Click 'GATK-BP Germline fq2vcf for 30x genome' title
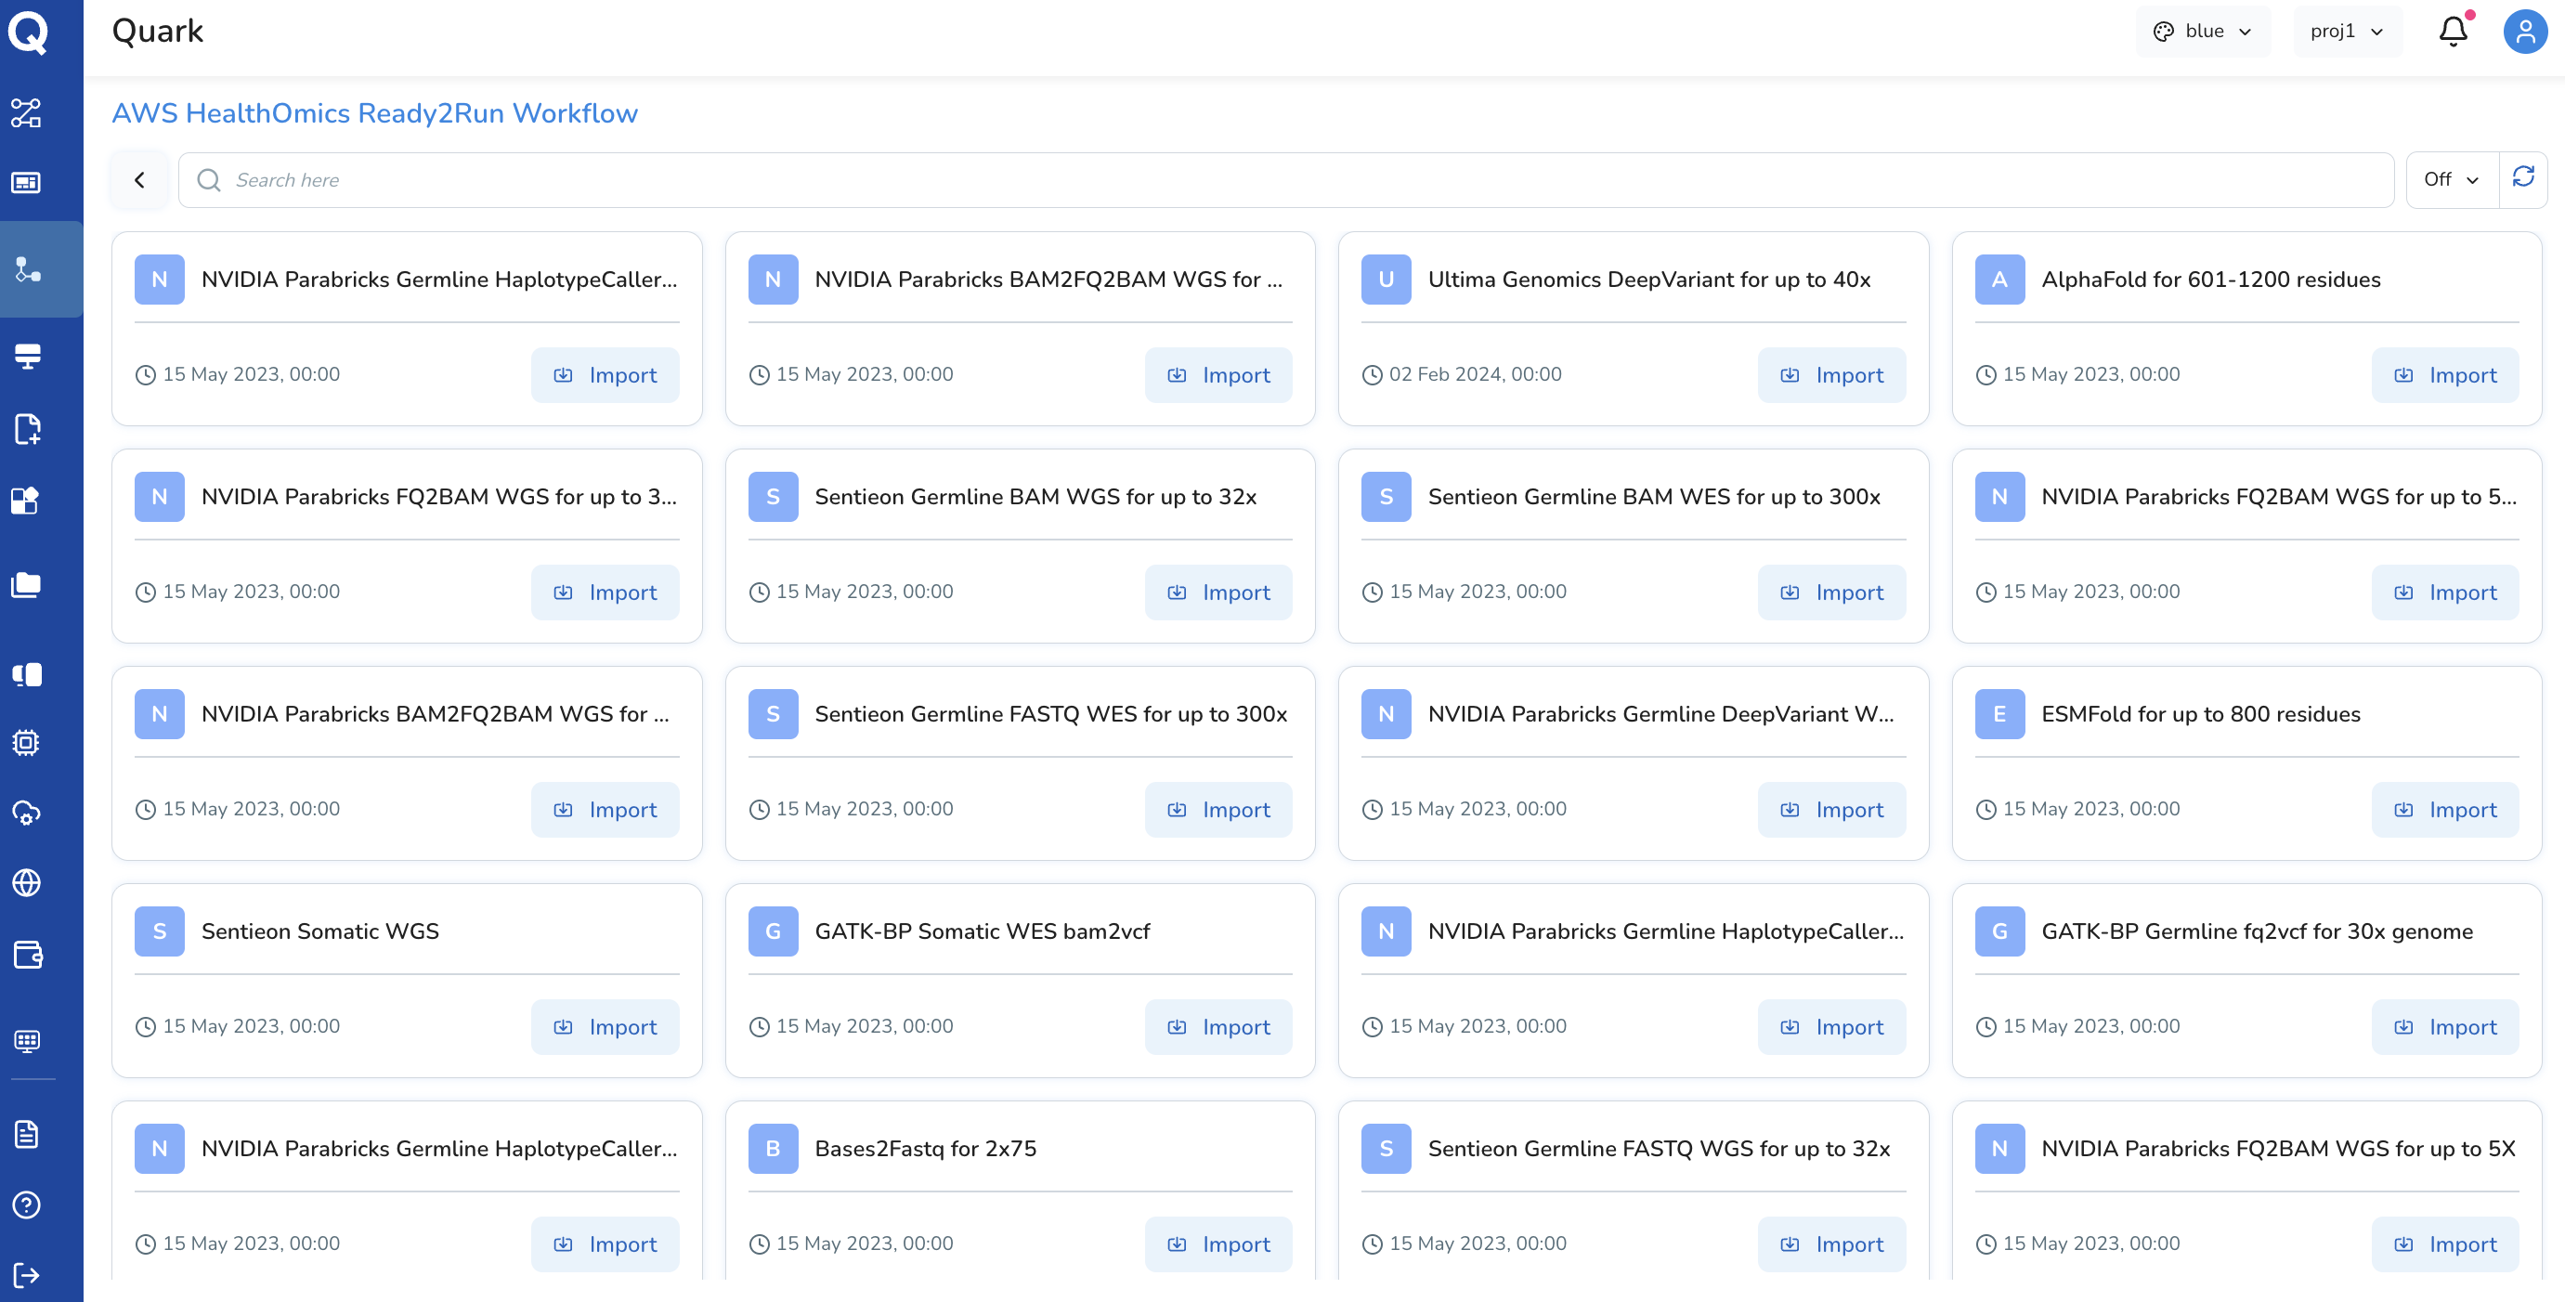 point(2257,931)
